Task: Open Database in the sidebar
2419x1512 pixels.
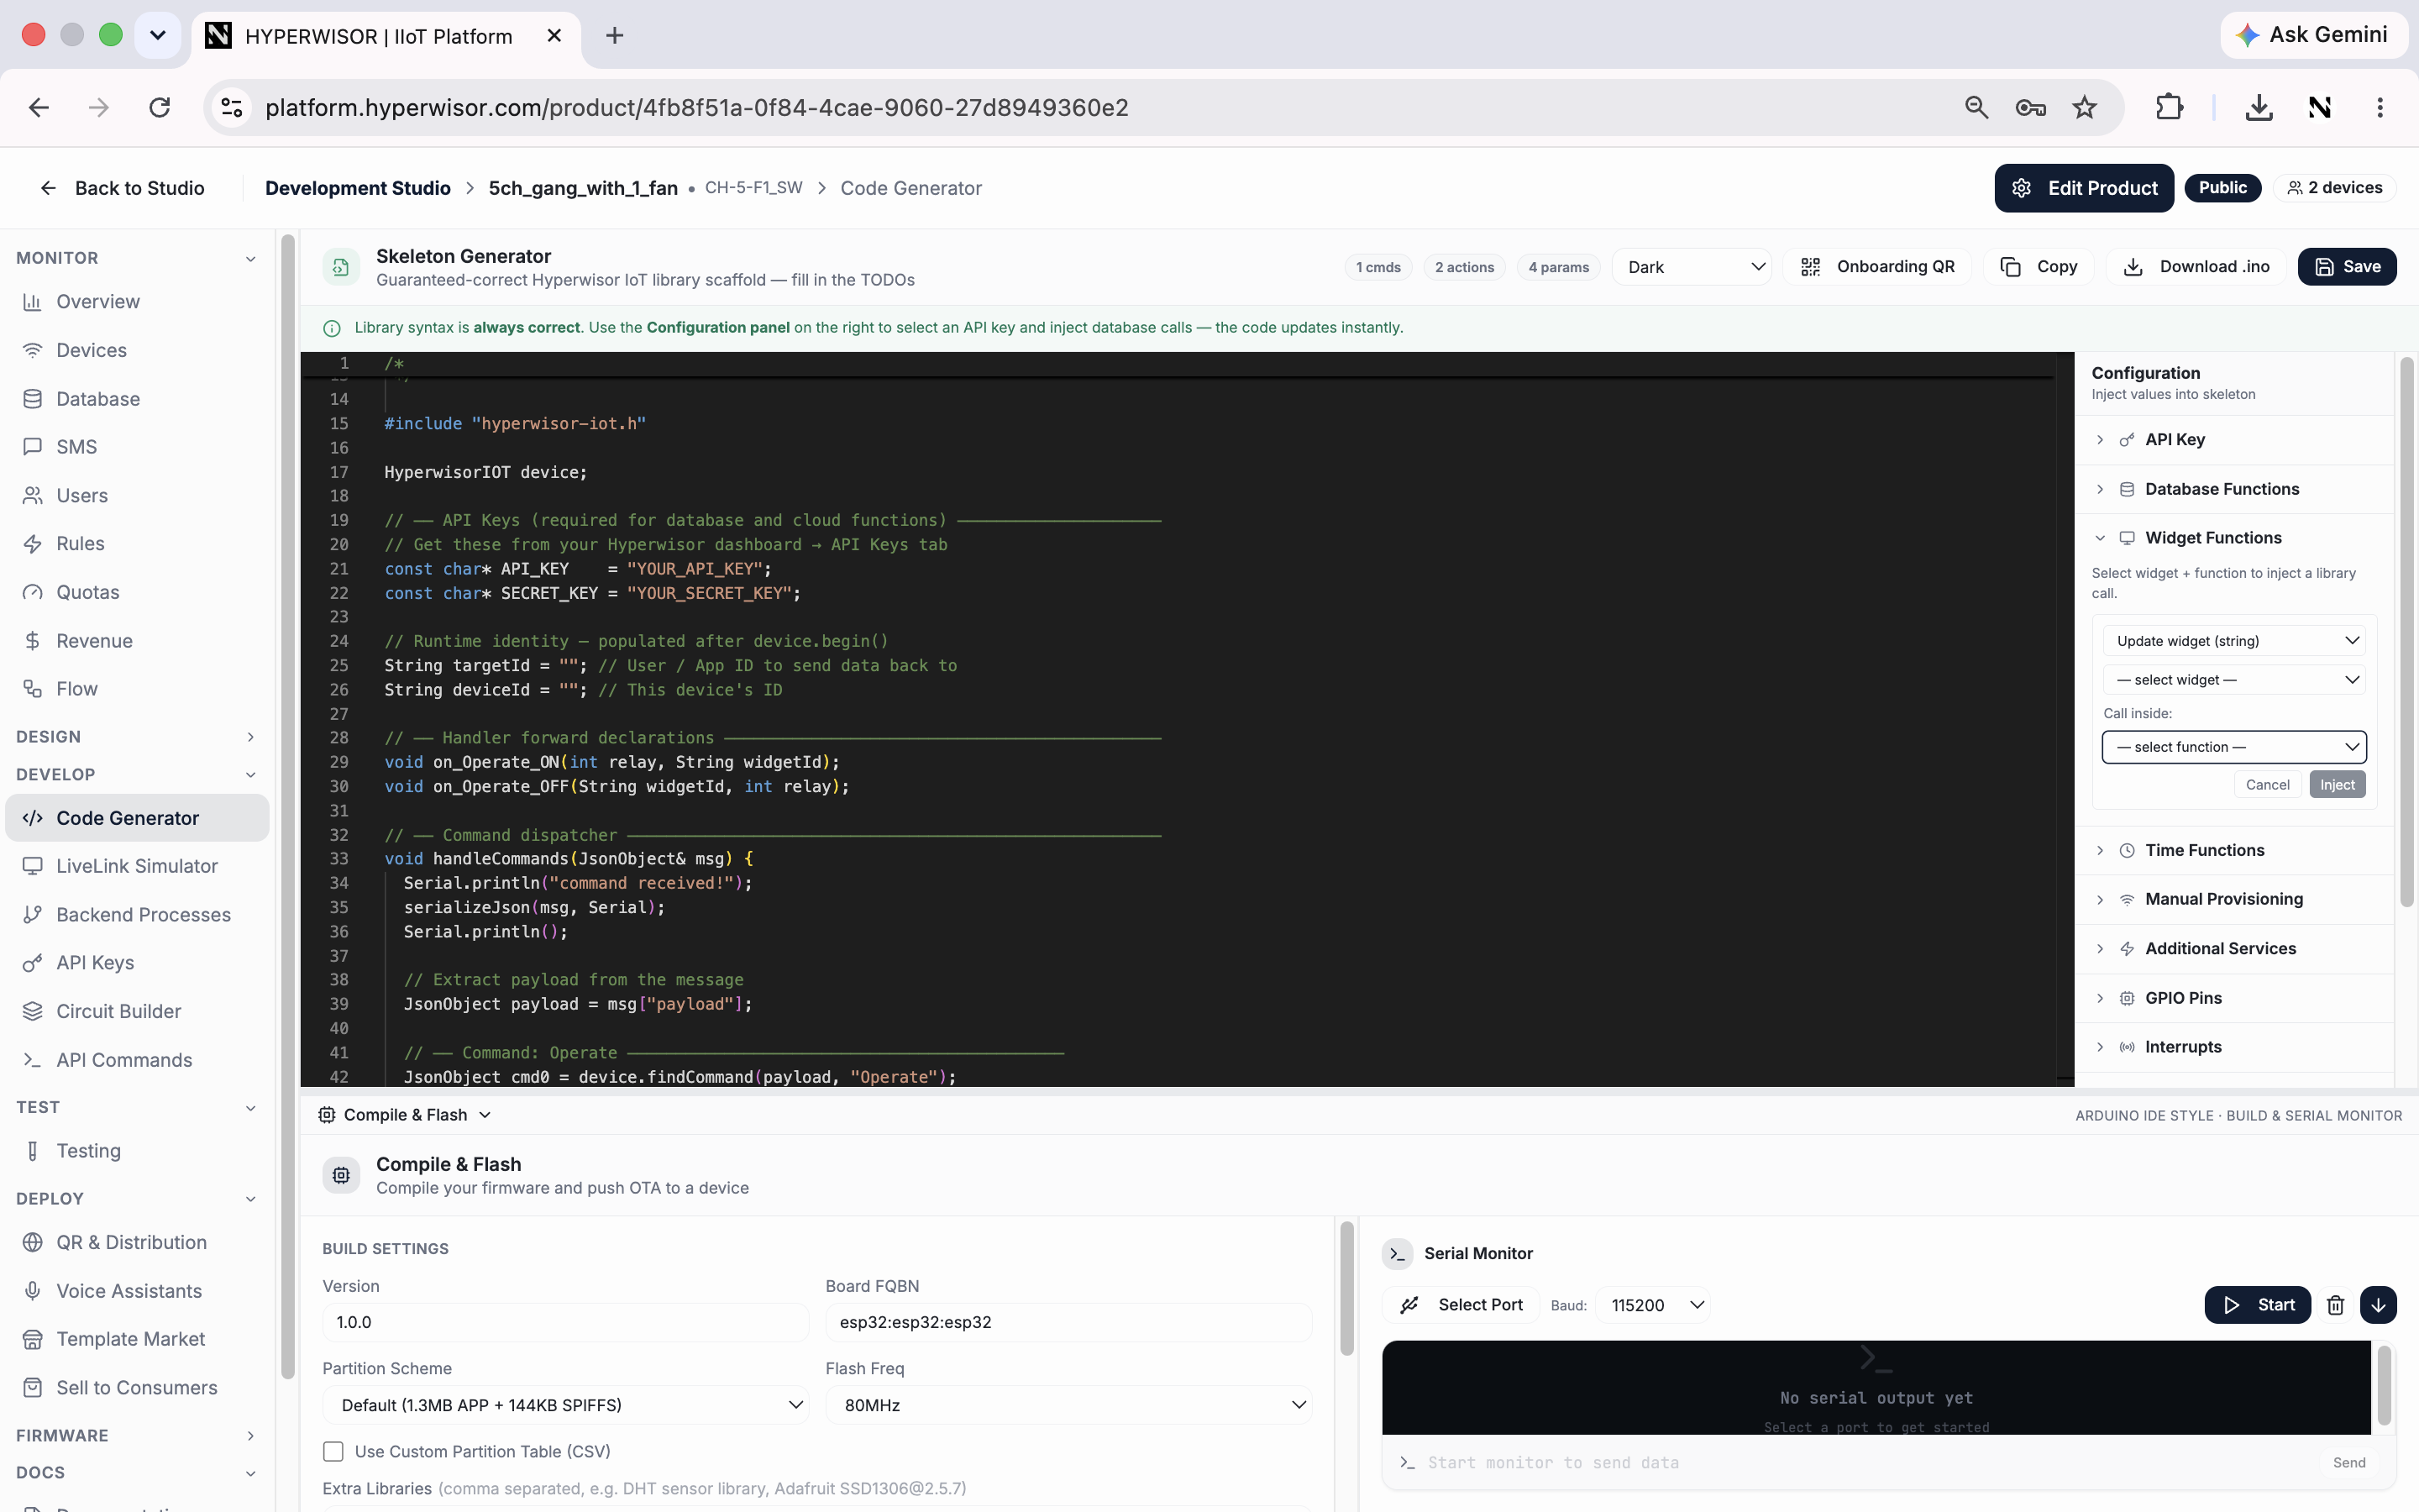Action: click(x=136, y=399)
